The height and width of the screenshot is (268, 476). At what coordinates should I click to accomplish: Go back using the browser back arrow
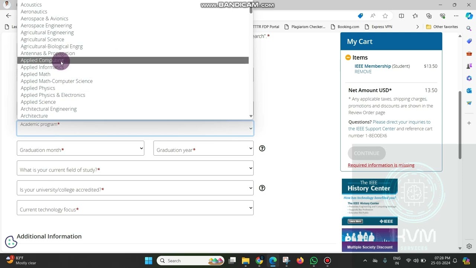coord(9,16)
